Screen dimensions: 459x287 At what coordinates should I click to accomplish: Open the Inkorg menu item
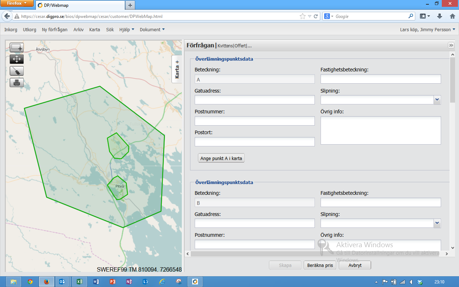click(11, 30)
